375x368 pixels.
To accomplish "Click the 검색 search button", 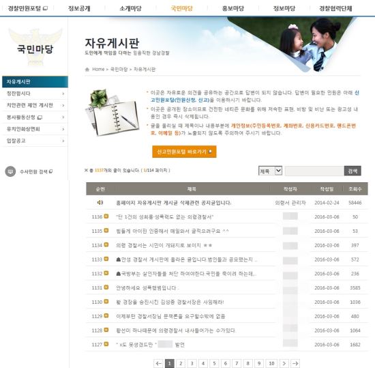I will coord(352,171).
